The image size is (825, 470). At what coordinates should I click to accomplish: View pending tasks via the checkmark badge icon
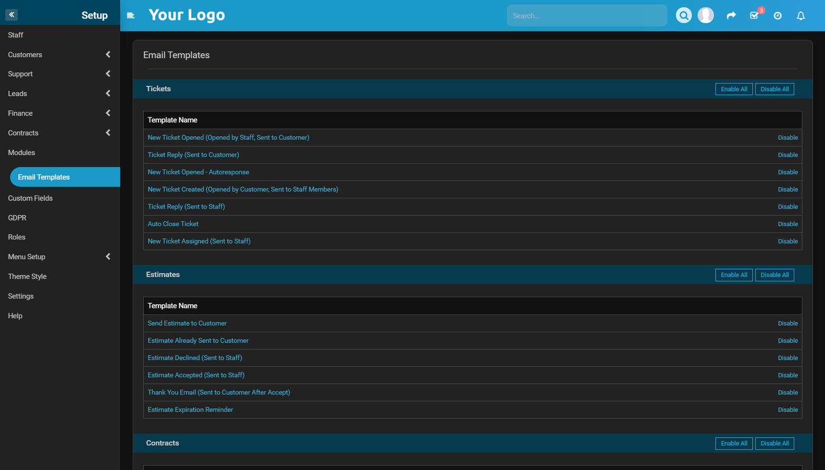(x=754, y=16)
